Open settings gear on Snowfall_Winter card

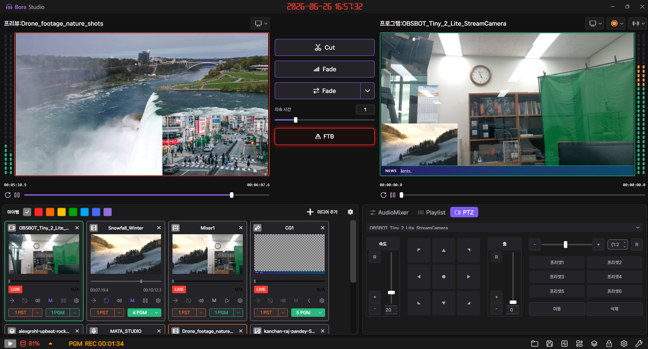(158, 301)
